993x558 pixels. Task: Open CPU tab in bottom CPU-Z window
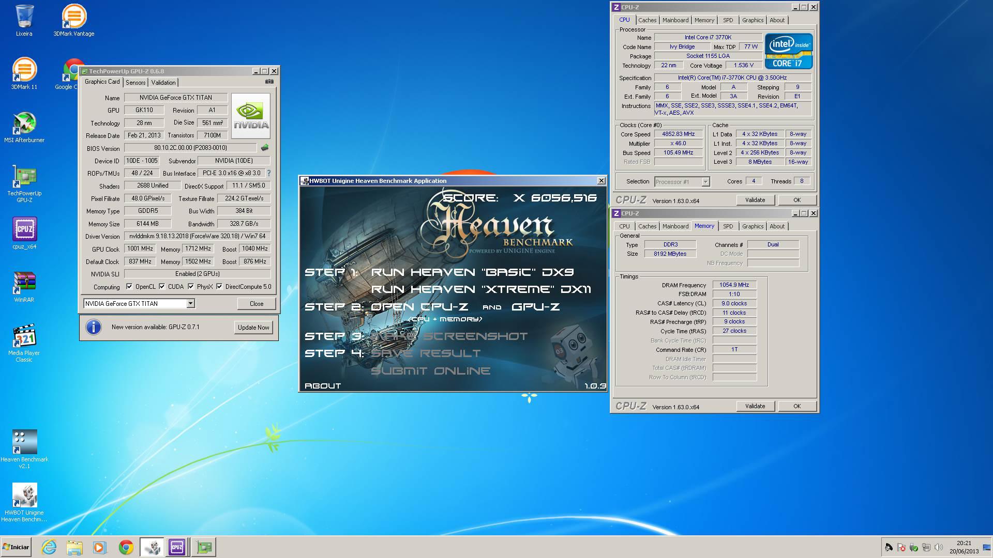(624, 226)
